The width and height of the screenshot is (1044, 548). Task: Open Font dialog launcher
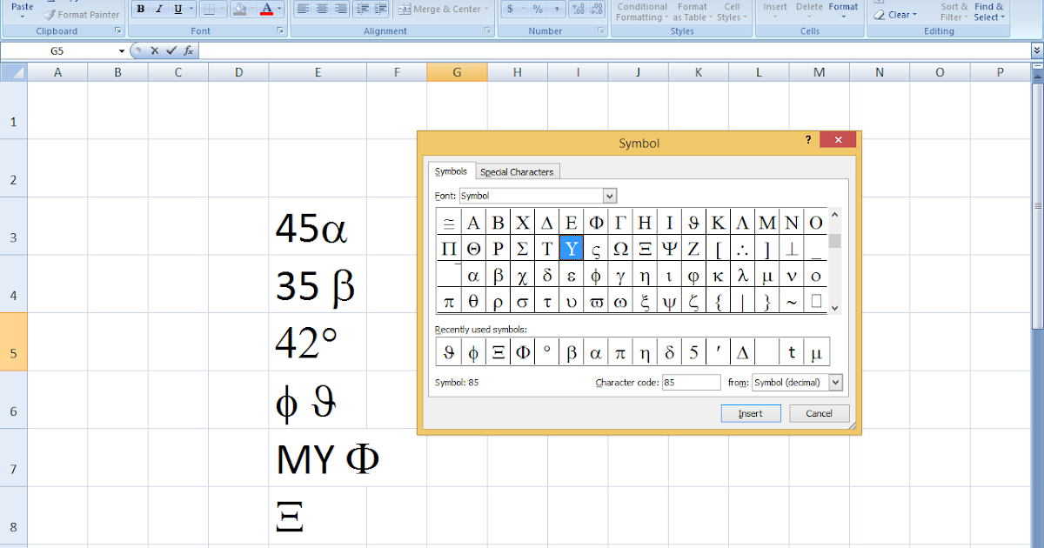click(x=281, y=30)
